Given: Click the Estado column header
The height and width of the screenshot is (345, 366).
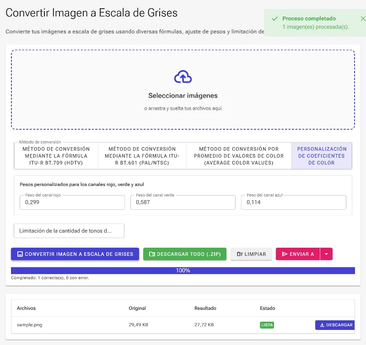Looking at the screenshot, I should pos(268,308).
